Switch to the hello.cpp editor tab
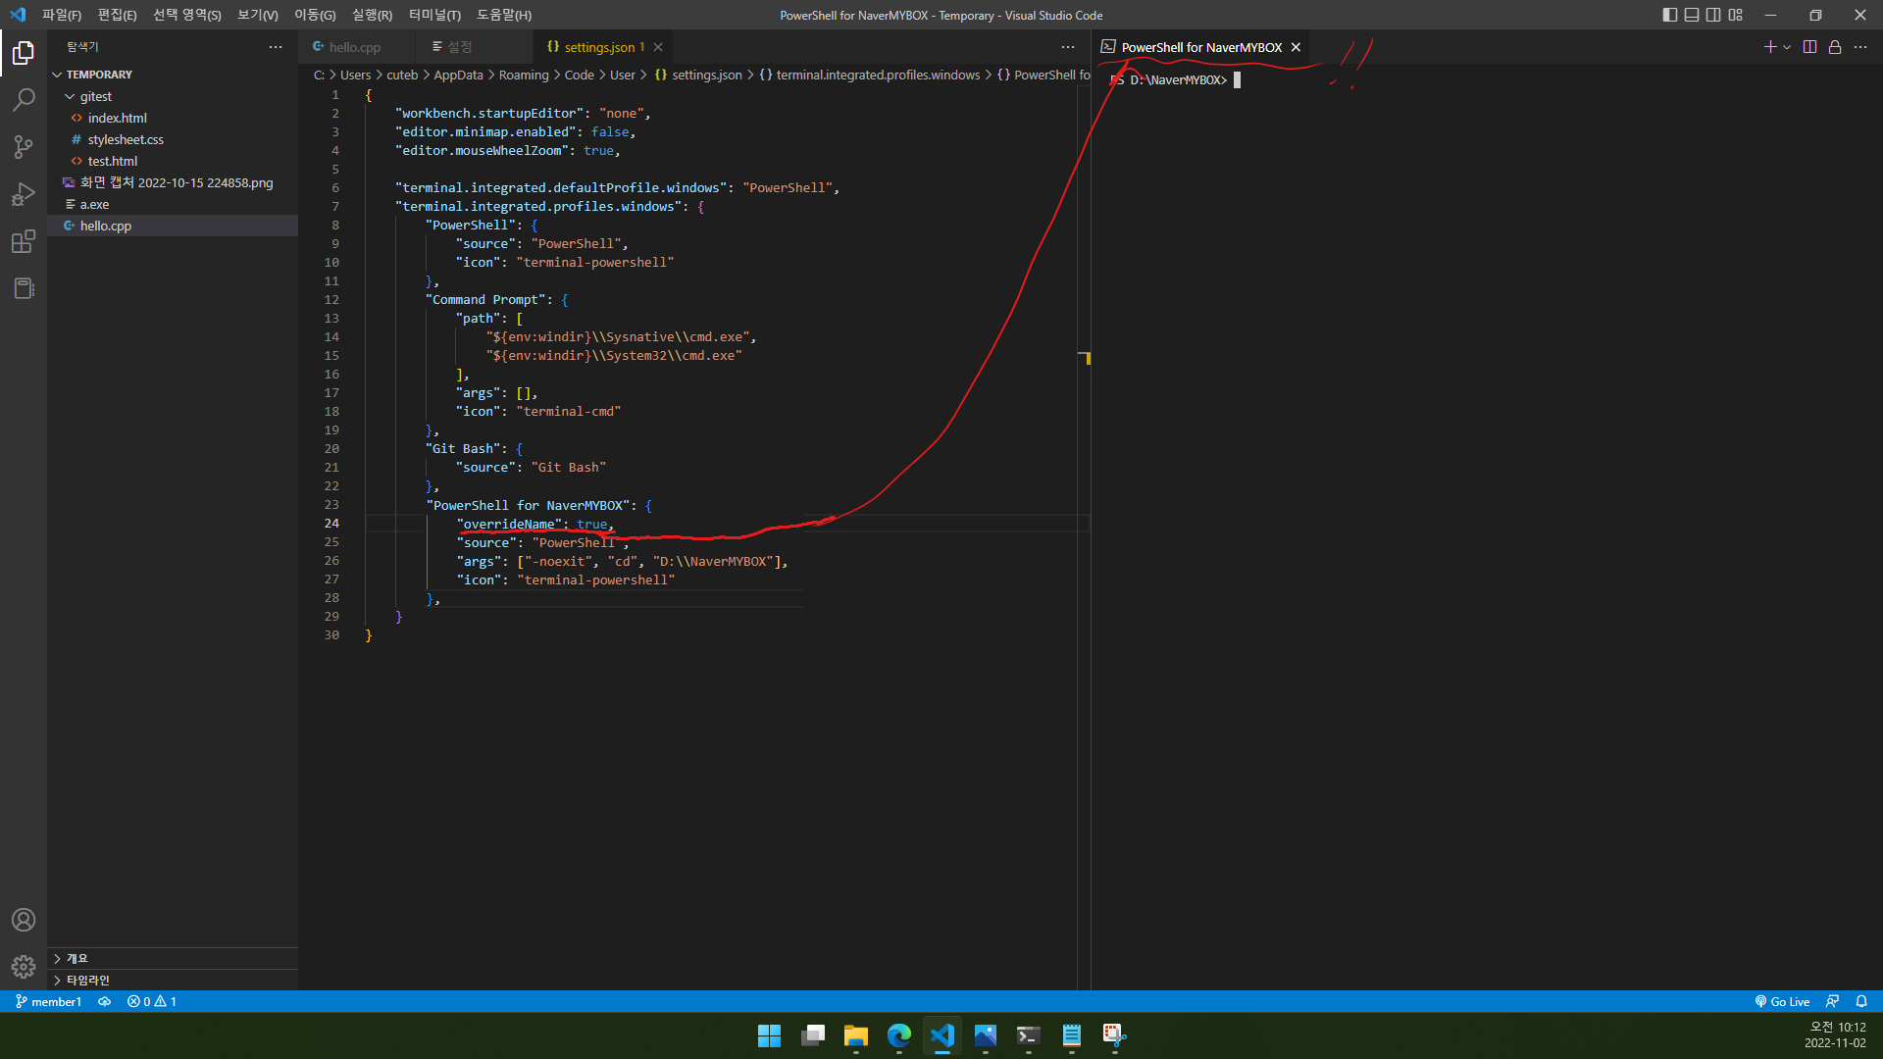 pyautogui.click(x=356, y=47)
